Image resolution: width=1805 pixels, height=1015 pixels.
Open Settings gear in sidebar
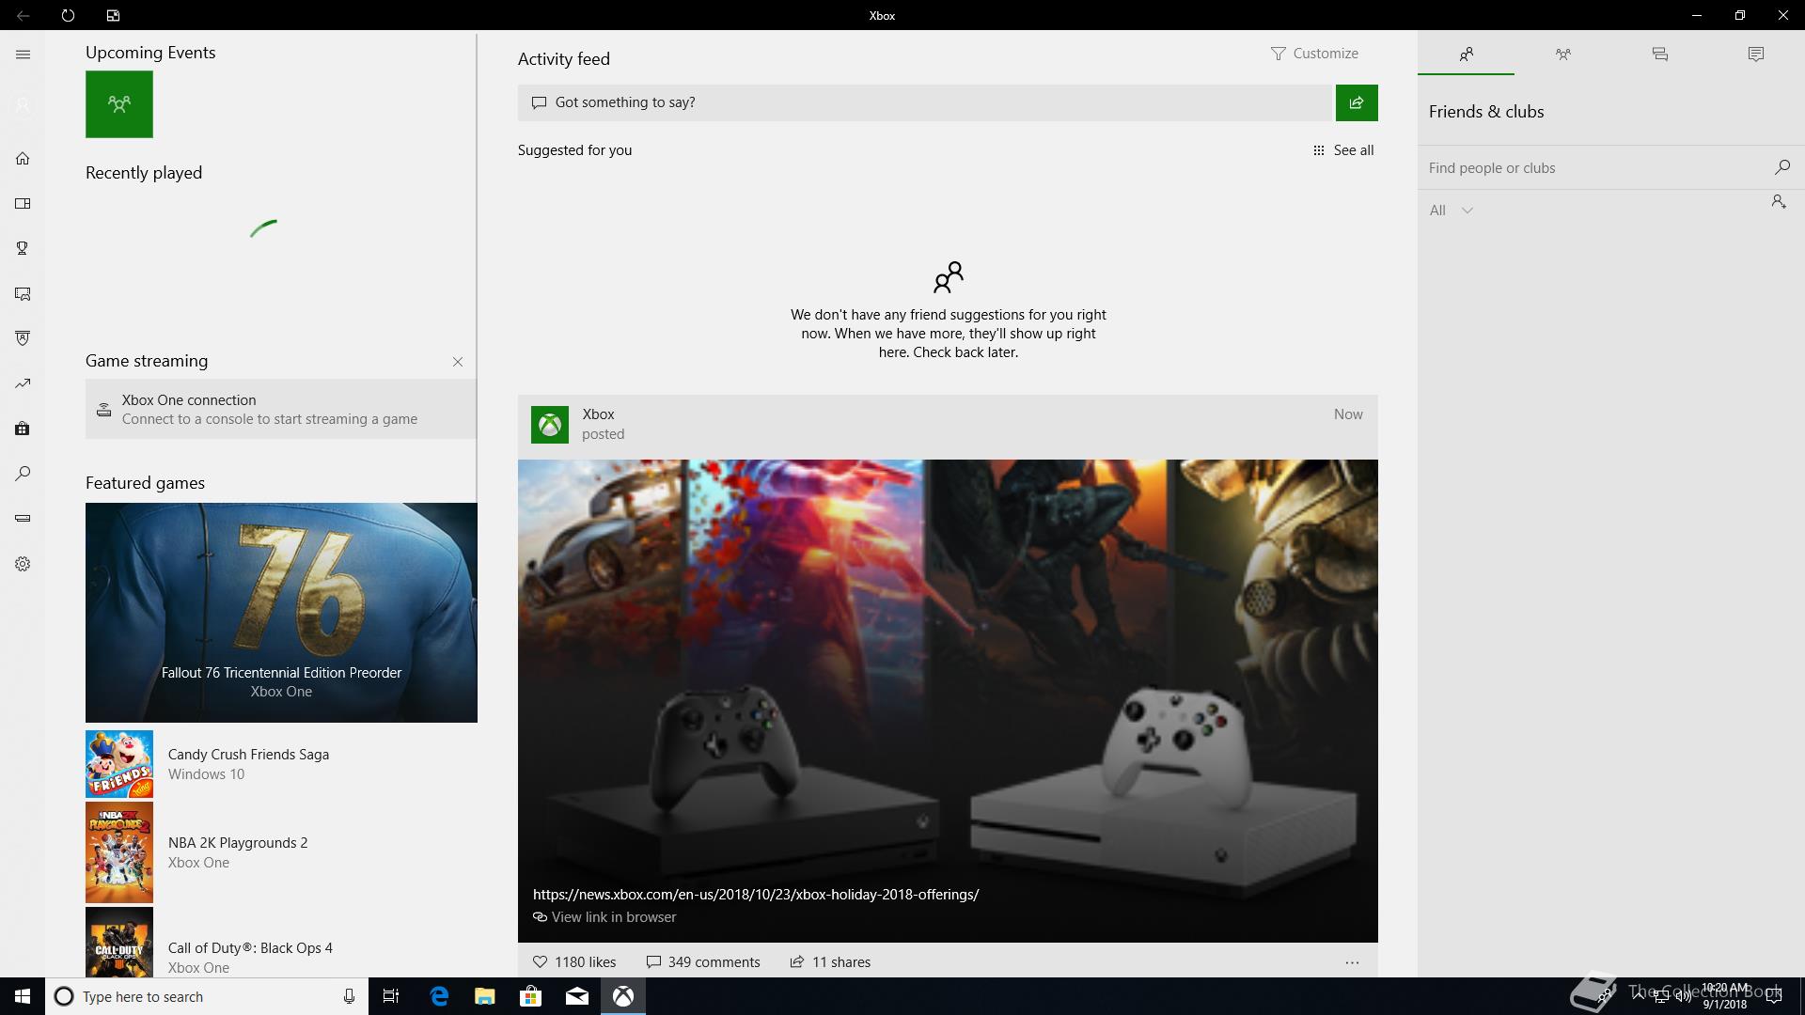click(x=23, y=564)
